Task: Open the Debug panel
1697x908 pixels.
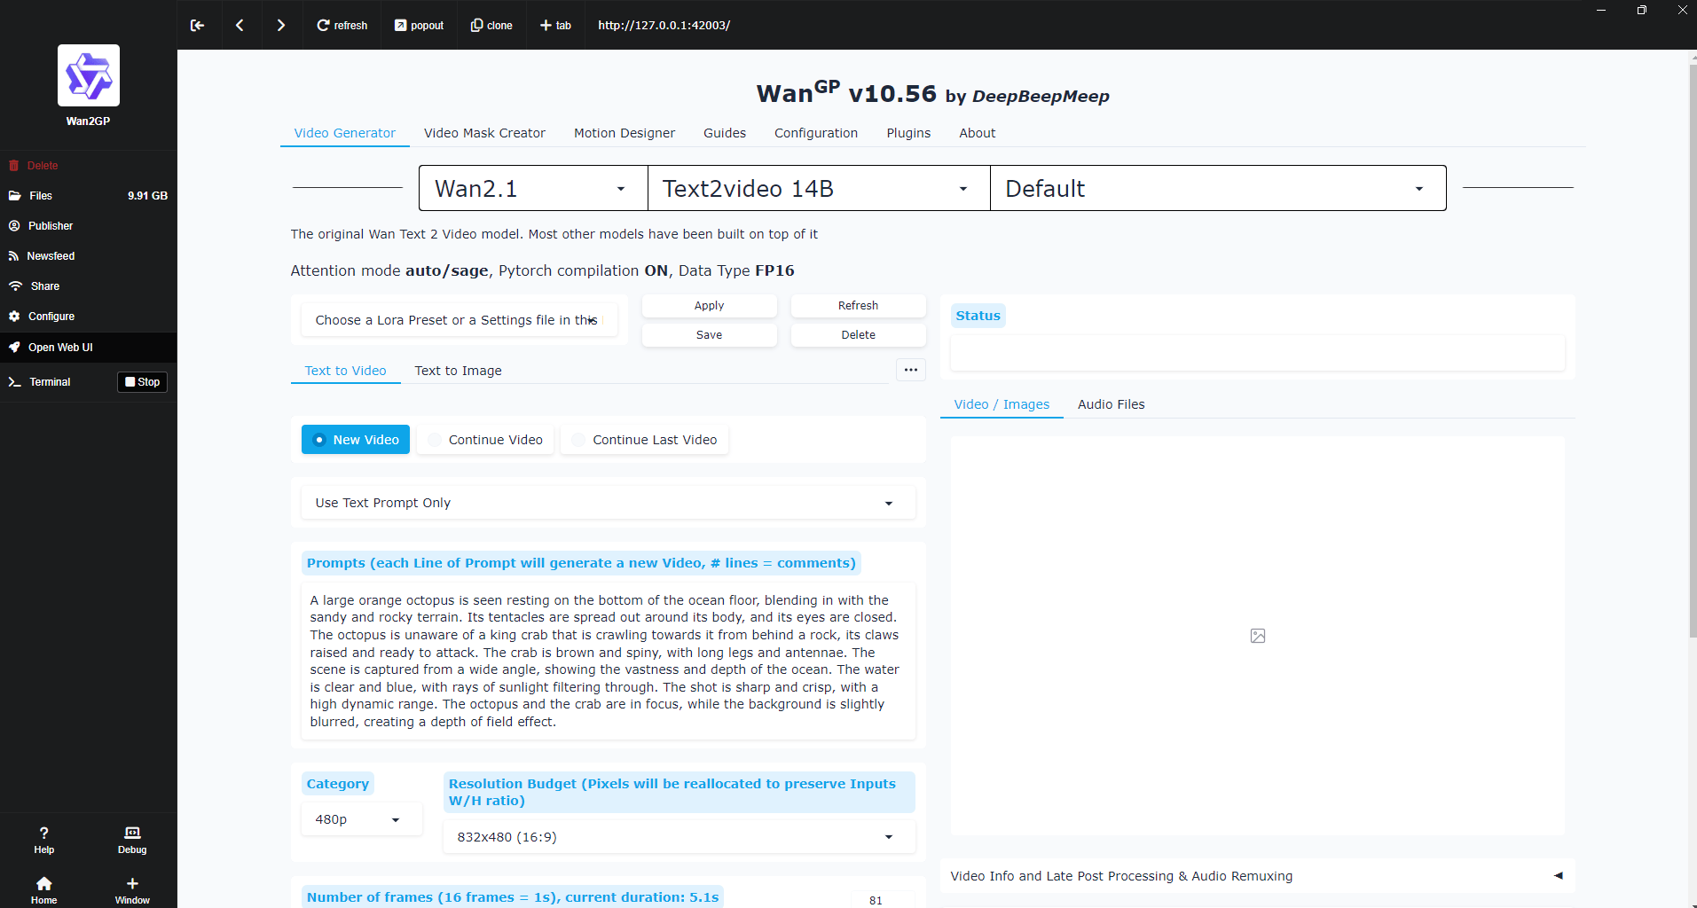Action: tap(132, 840)
